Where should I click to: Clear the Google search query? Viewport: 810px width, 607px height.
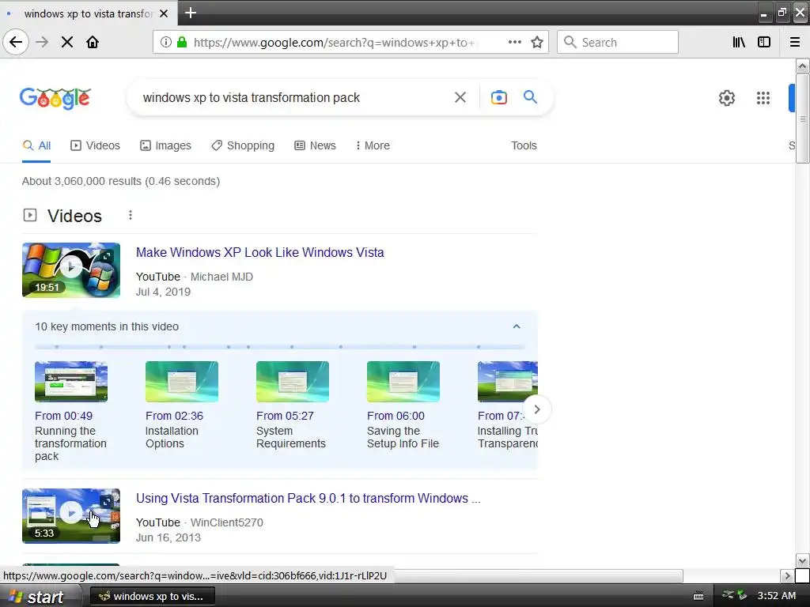coord(460,97)
